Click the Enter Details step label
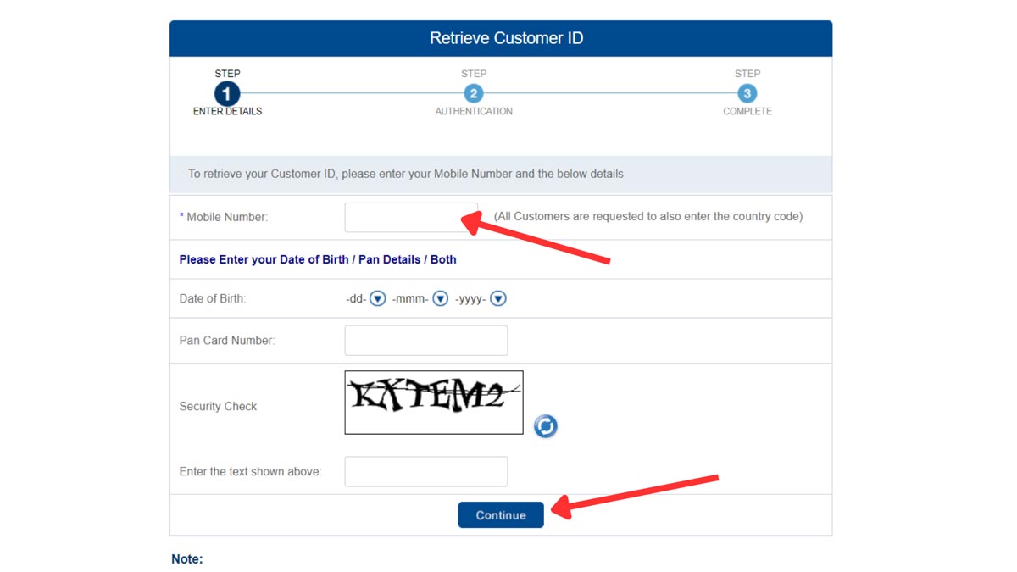The image size is (1017, 572). click(x=226, y=111)
